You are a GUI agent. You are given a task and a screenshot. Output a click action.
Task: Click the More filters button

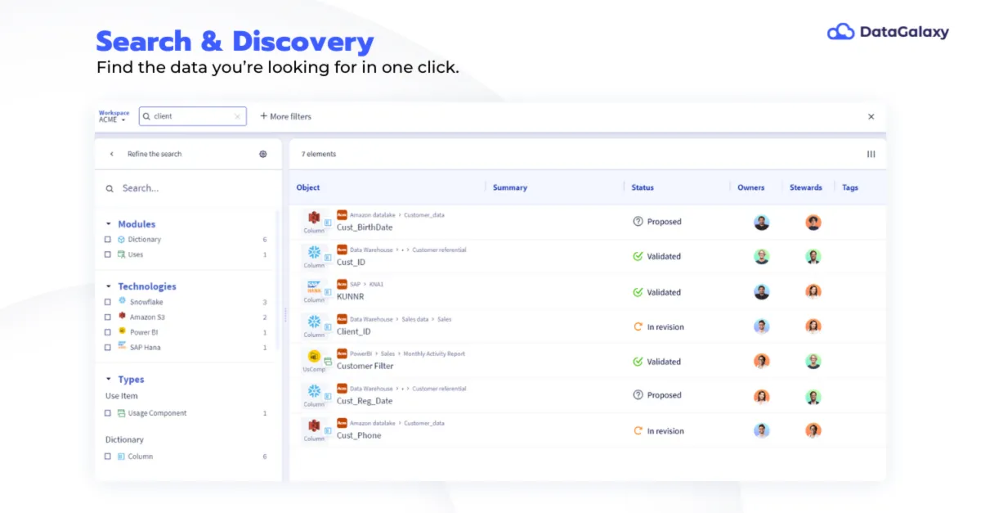point(285,116)
